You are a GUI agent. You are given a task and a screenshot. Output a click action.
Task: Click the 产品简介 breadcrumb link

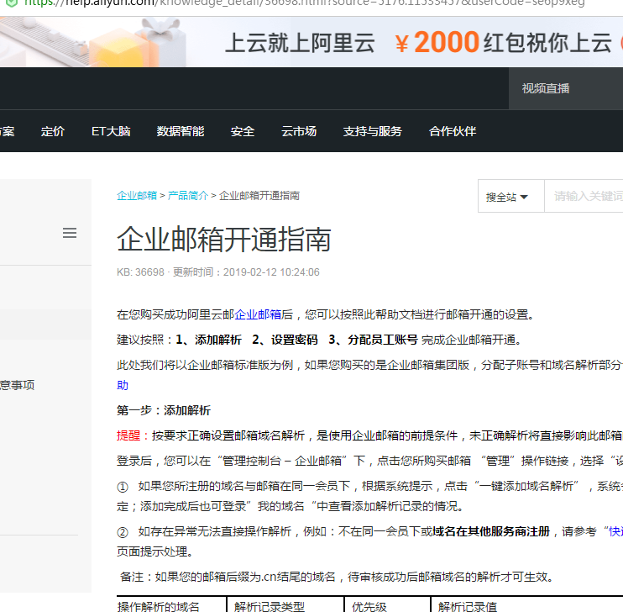pyautogui.click(x=188, y=195)
